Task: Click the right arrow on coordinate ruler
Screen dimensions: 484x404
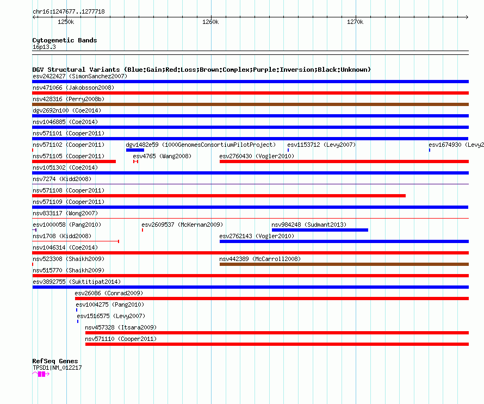Action: coord(467,17)
